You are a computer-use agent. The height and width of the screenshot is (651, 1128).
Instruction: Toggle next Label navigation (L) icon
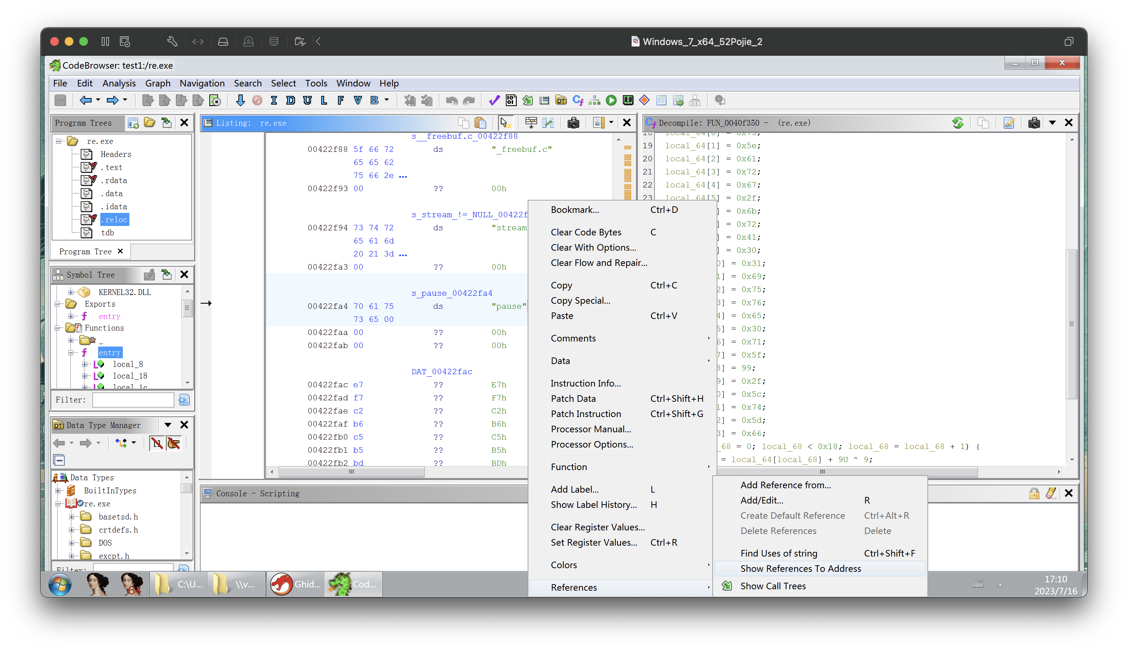(x=324, y=101)
